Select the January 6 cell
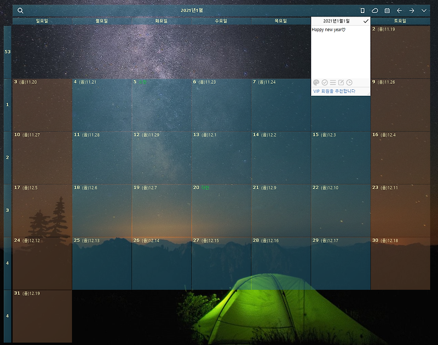Screen dimensions: 438x345 pyautogui.click(x=221, y=105)
